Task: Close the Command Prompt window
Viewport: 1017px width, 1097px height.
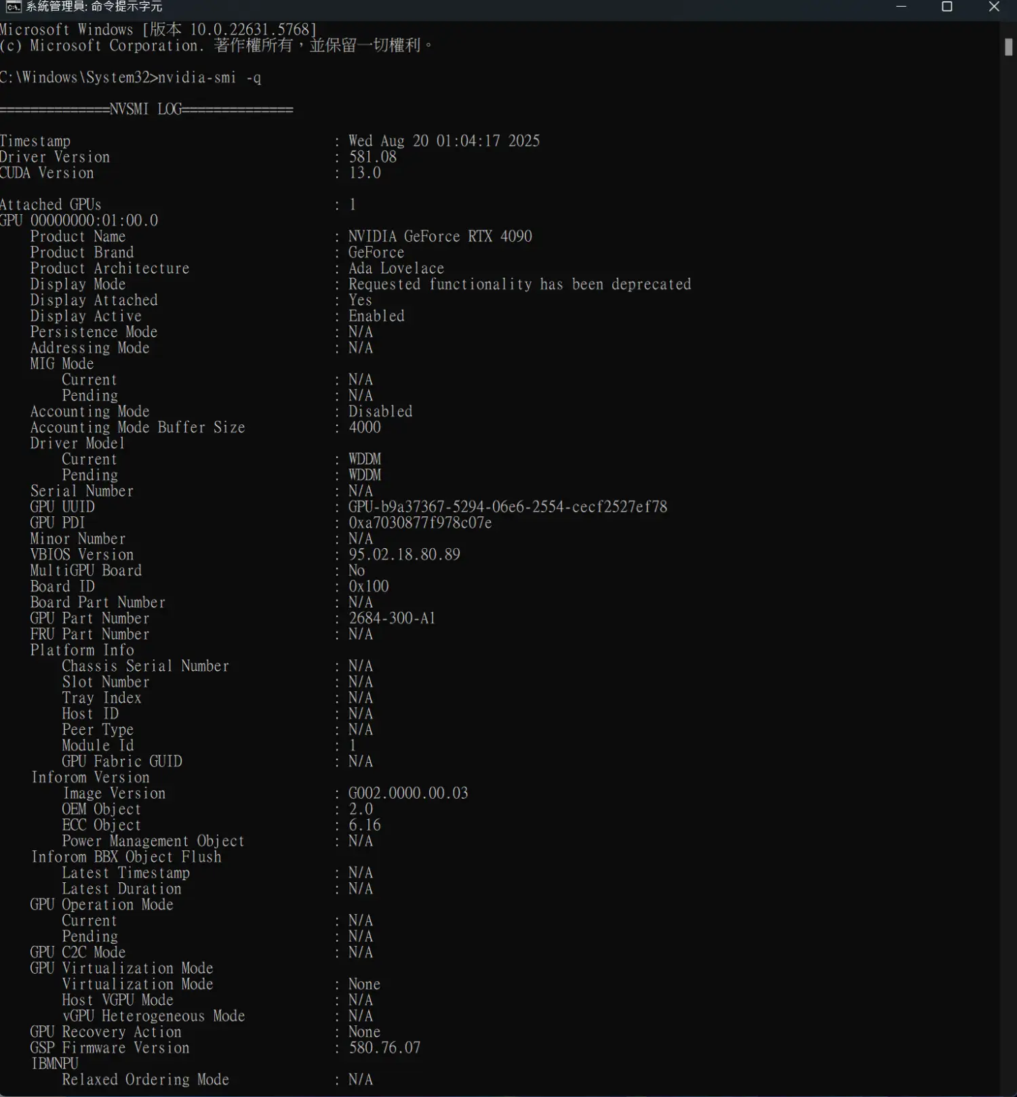Action: tap(994, 7)
